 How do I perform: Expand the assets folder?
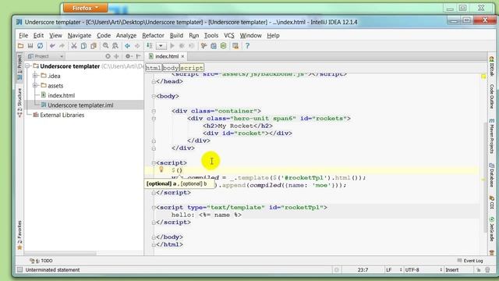pos(35,85)
